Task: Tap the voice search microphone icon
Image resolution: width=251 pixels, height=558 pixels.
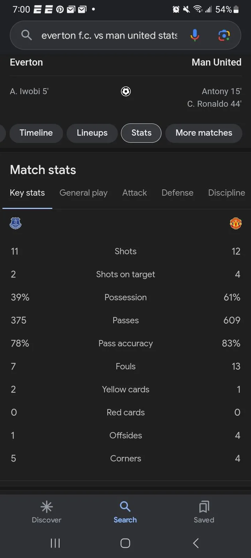Action: point(195,35)
